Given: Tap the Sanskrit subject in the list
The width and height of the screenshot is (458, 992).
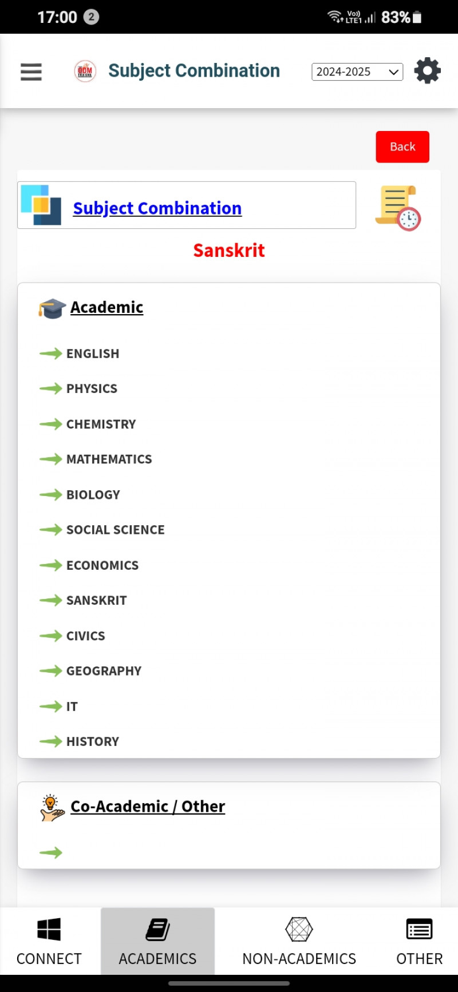Looking at the screenshot, I should click(96, 601).
